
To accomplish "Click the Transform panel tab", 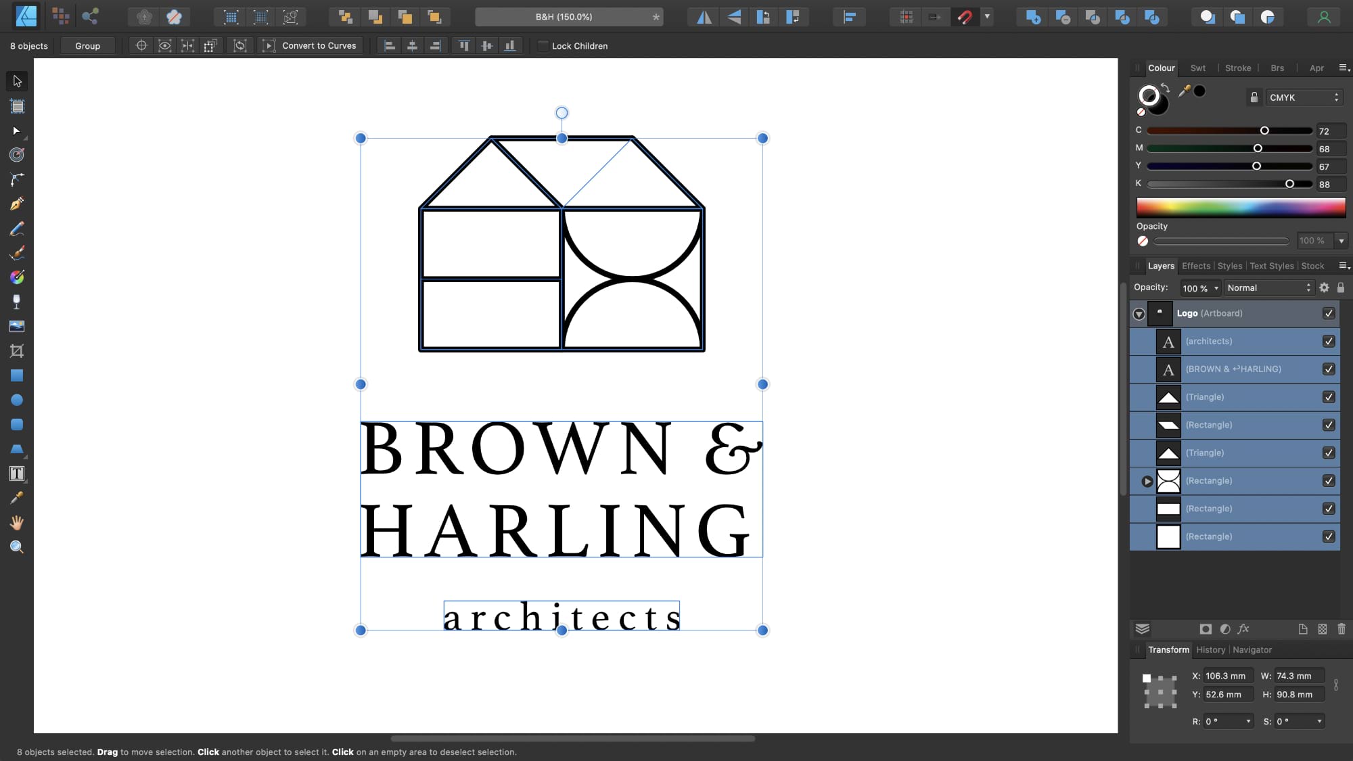I will tap(1169, 649).
